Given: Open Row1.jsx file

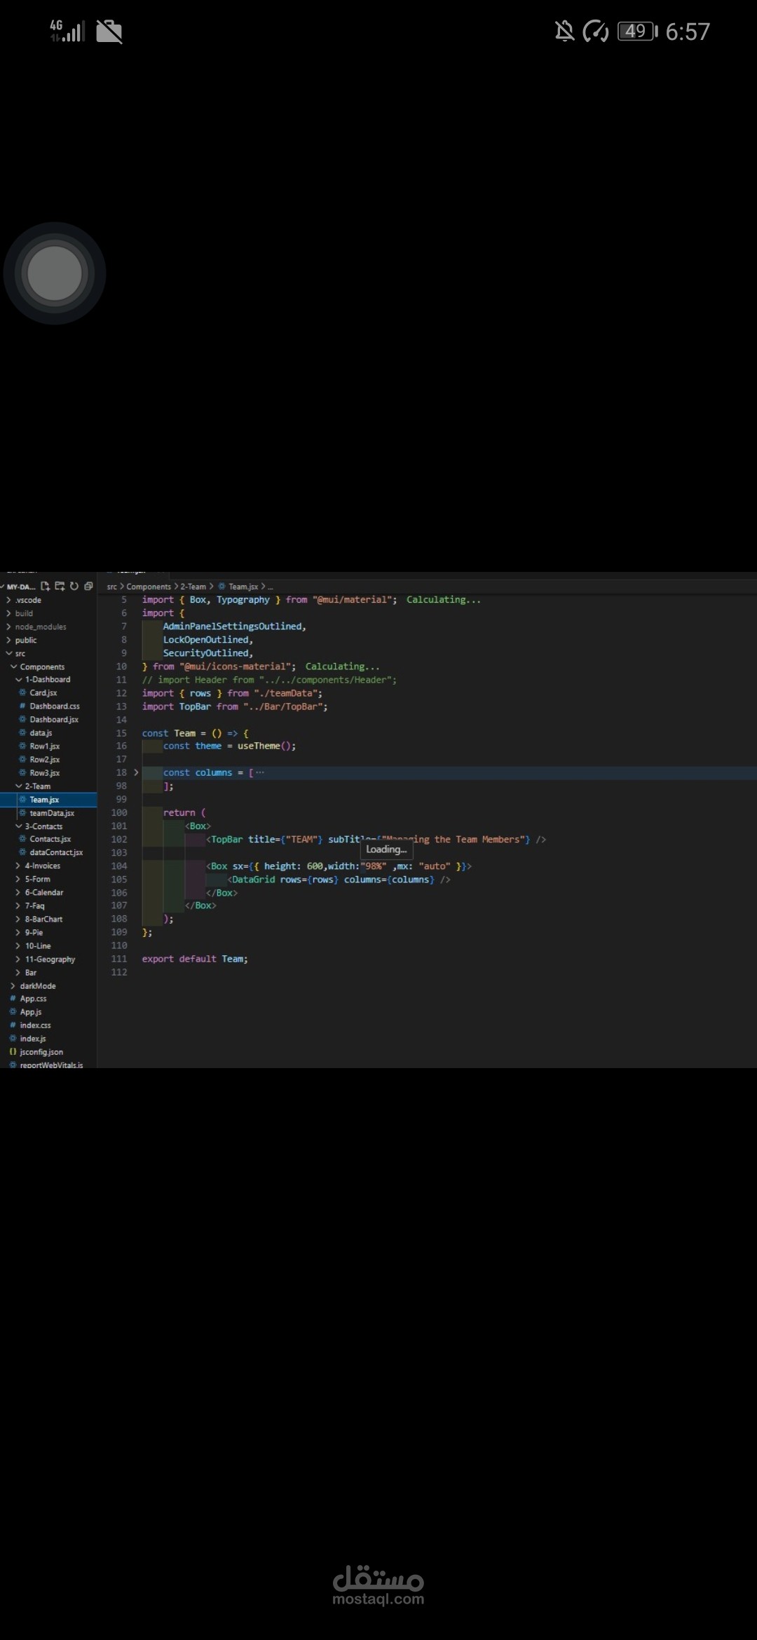Looking at the screenshot, I should coord(45,746).
